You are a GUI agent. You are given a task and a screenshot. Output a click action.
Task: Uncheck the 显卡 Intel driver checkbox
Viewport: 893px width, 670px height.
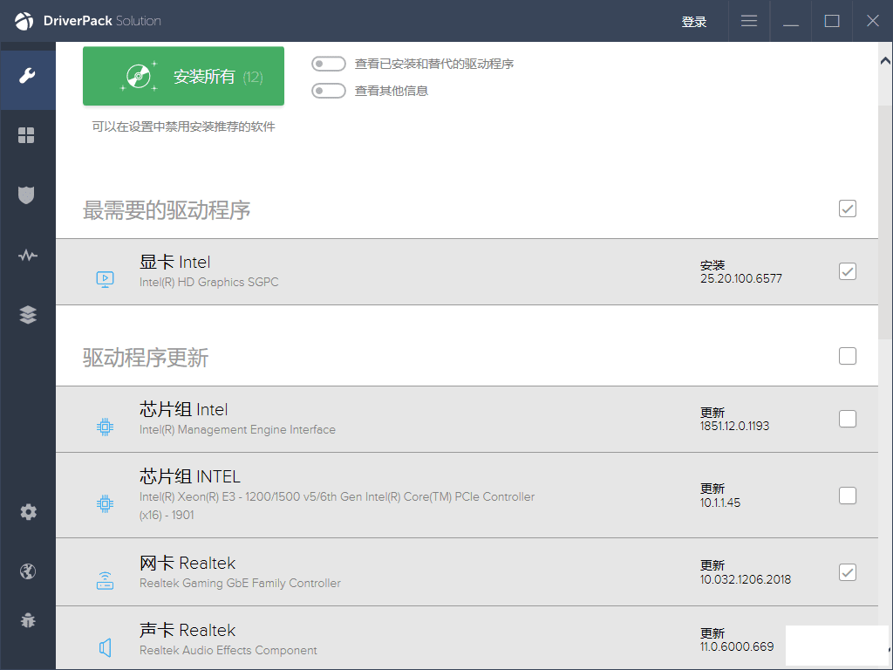click(x=848, y=271)
